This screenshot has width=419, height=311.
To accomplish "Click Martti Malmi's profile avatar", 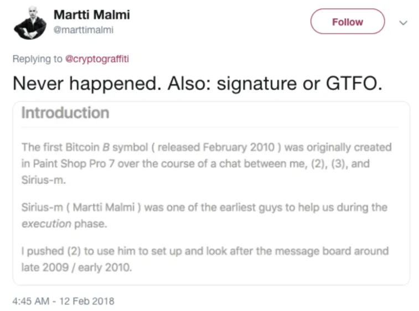I will [29, 23].
